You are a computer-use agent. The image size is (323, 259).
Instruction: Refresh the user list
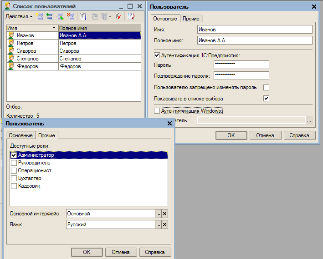(131, 16)
